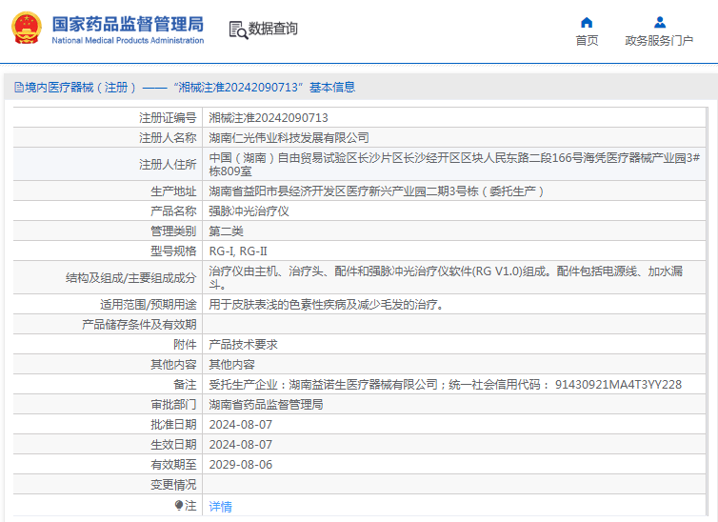Image resolution: width=718 pixels, height=522 pixels.
Task: Click the 产品储存条件及有效期 label
Action: (139, 325)
